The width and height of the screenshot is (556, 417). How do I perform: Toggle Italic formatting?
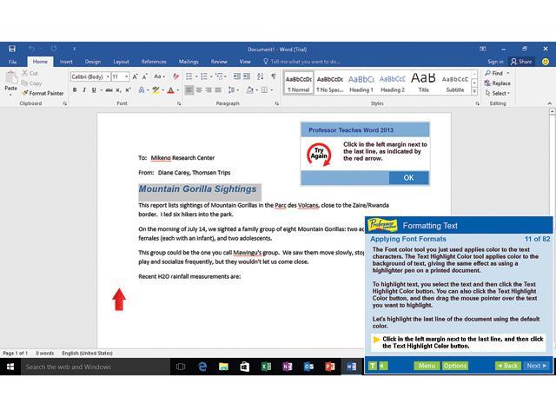(x=84, y=90)
